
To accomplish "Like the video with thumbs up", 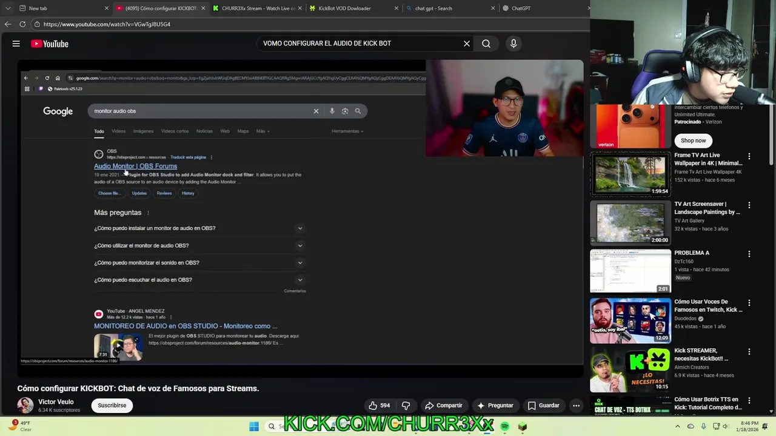I will [380, 406].
